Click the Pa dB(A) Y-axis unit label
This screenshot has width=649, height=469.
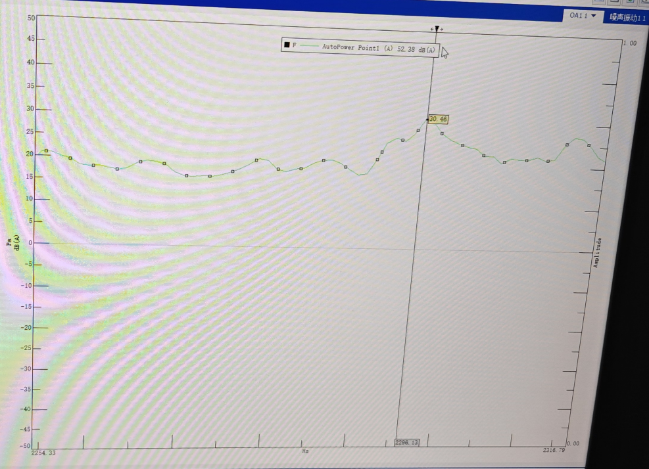(13, 242)
